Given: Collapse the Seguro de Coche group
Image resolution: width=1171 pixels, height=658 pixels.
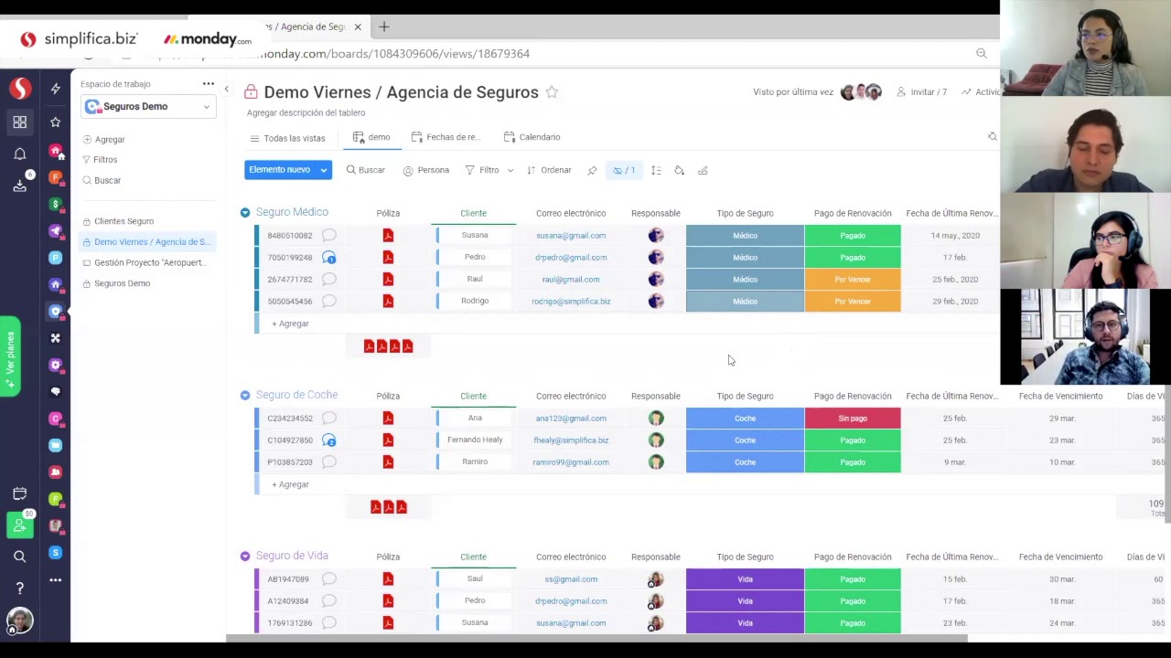Looking at the screenshot, I should tap(245, 396).
